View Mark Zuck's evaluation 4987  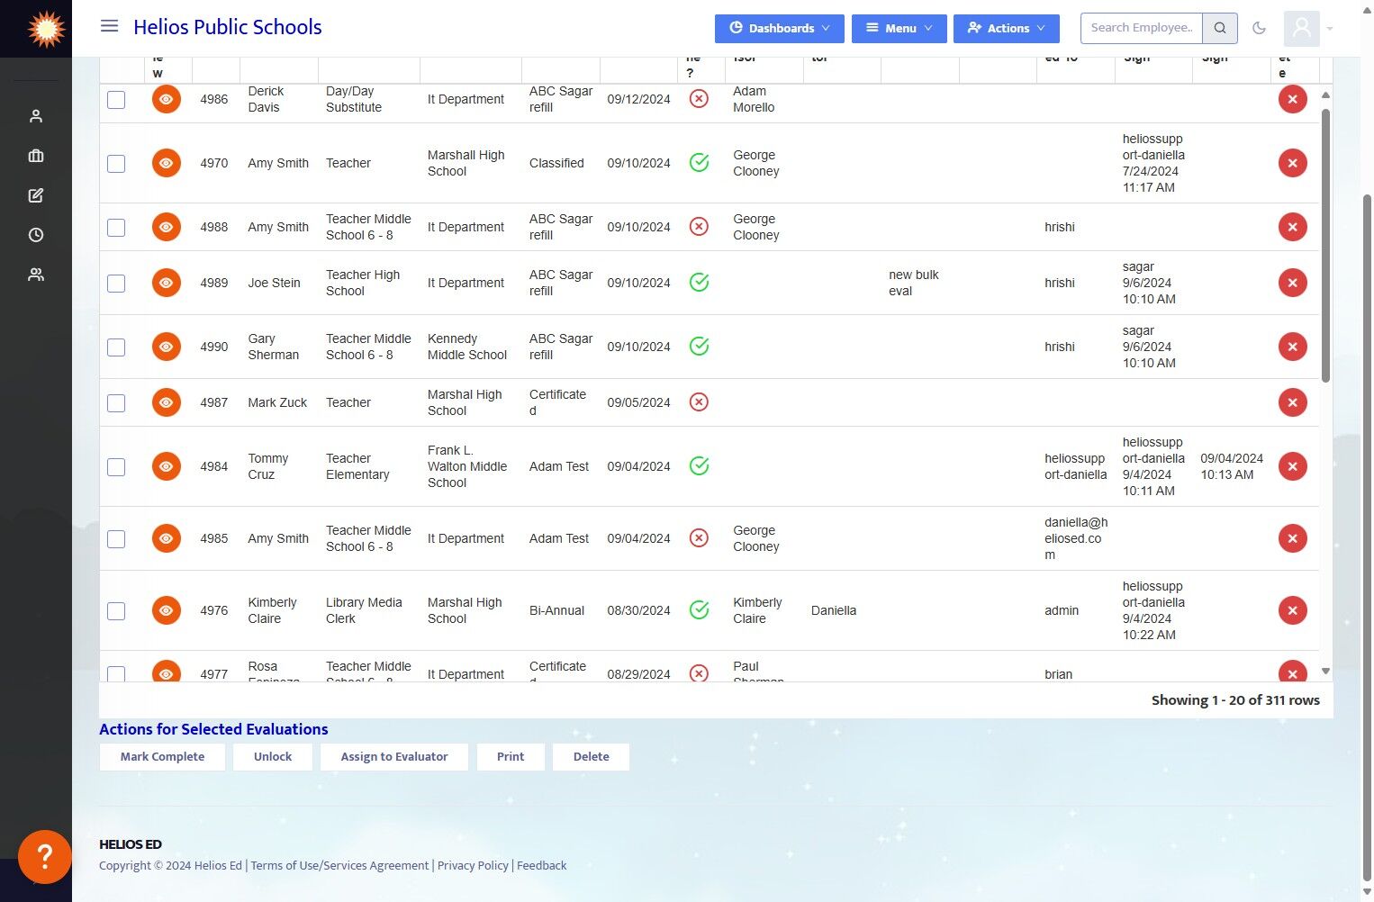(x=167, y=402)
